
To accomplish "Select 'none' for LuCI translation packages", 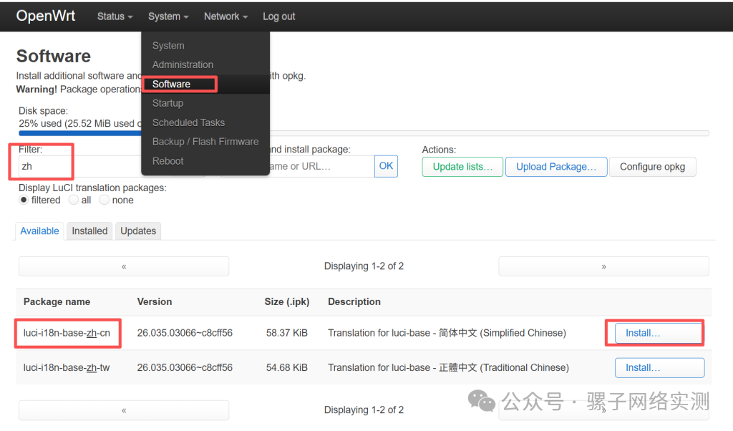I will coord(104,200).
